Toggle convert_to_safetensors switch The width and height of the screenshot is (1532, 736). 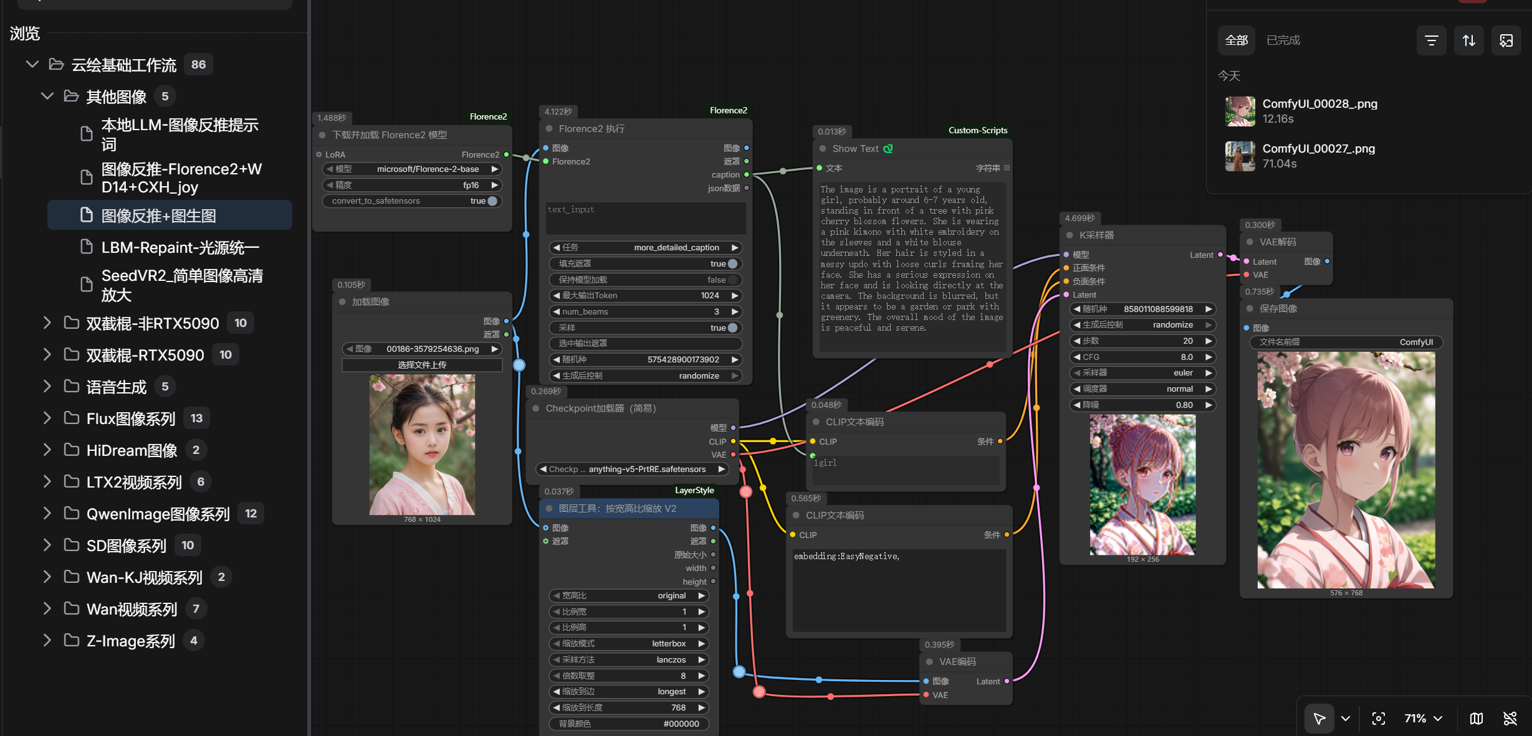click(x=492, y=201)
